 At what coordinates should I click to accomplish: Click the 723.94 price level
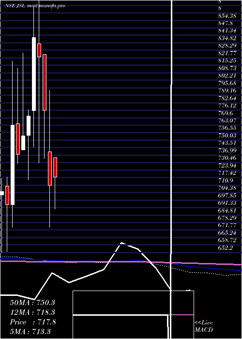[227, 166]
